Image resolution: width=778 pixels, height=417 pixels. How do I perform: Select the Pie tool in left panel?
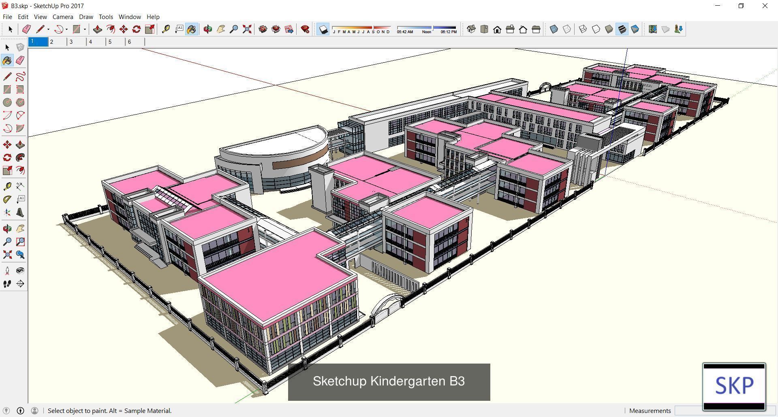[20, 128]
